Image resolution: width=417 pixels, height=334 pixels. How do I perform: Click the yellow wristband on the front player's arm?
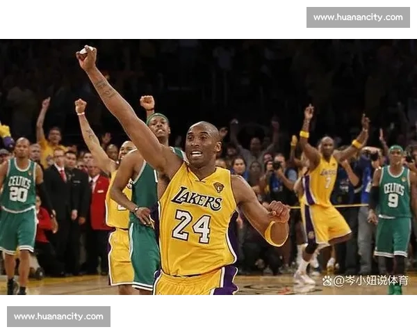coord(270,234)
